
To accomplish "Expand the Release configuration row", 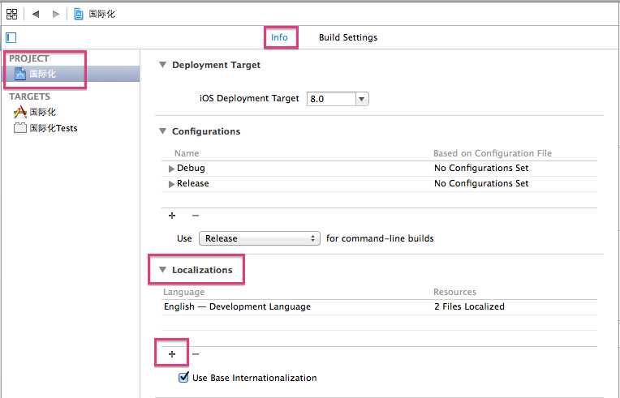I will (171, 184).
